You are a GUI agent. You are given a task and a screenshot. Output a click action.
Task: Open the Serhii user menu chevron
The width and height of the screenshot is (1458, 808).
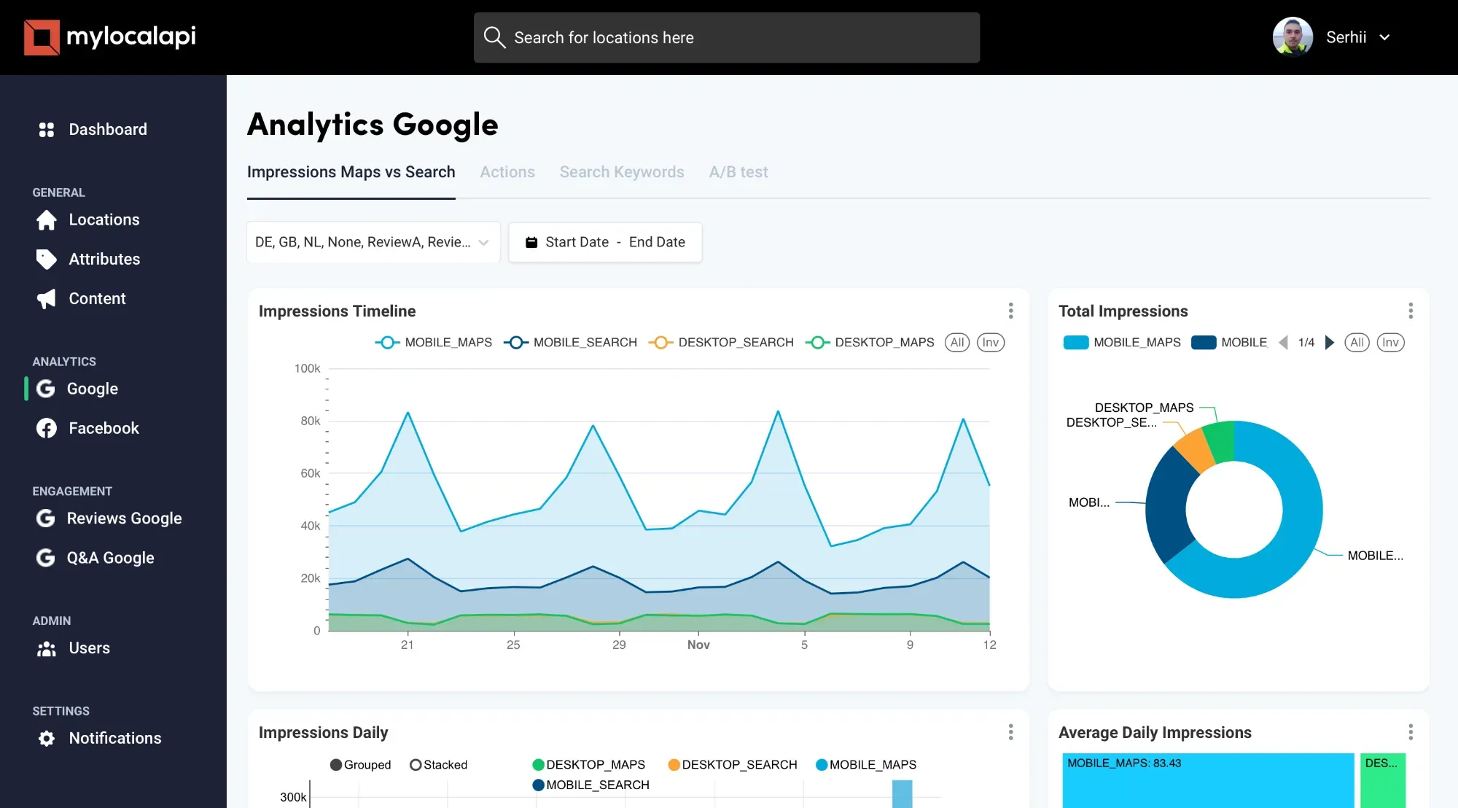click(x=1384, y=37)
